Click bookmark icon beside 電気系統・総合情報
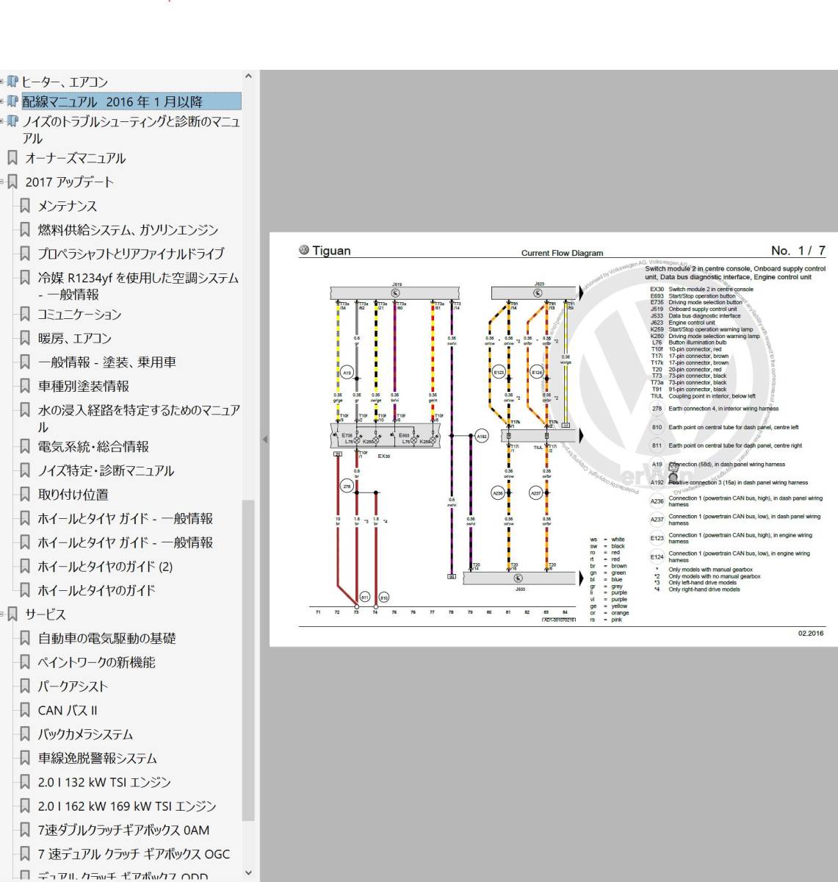 click(x=24, y=447)
